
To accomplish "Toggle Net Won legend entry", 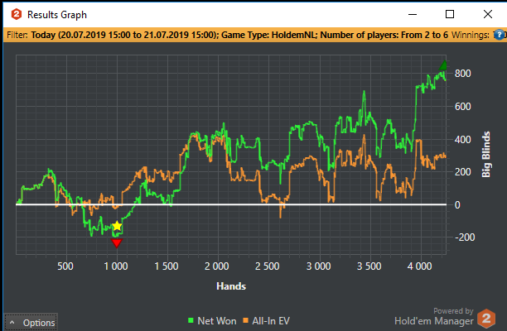I will pos(212,321).
